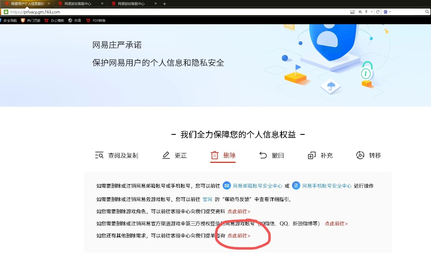
Task: Open 安全导航 bookmark
Action: (x=9, y=20)
